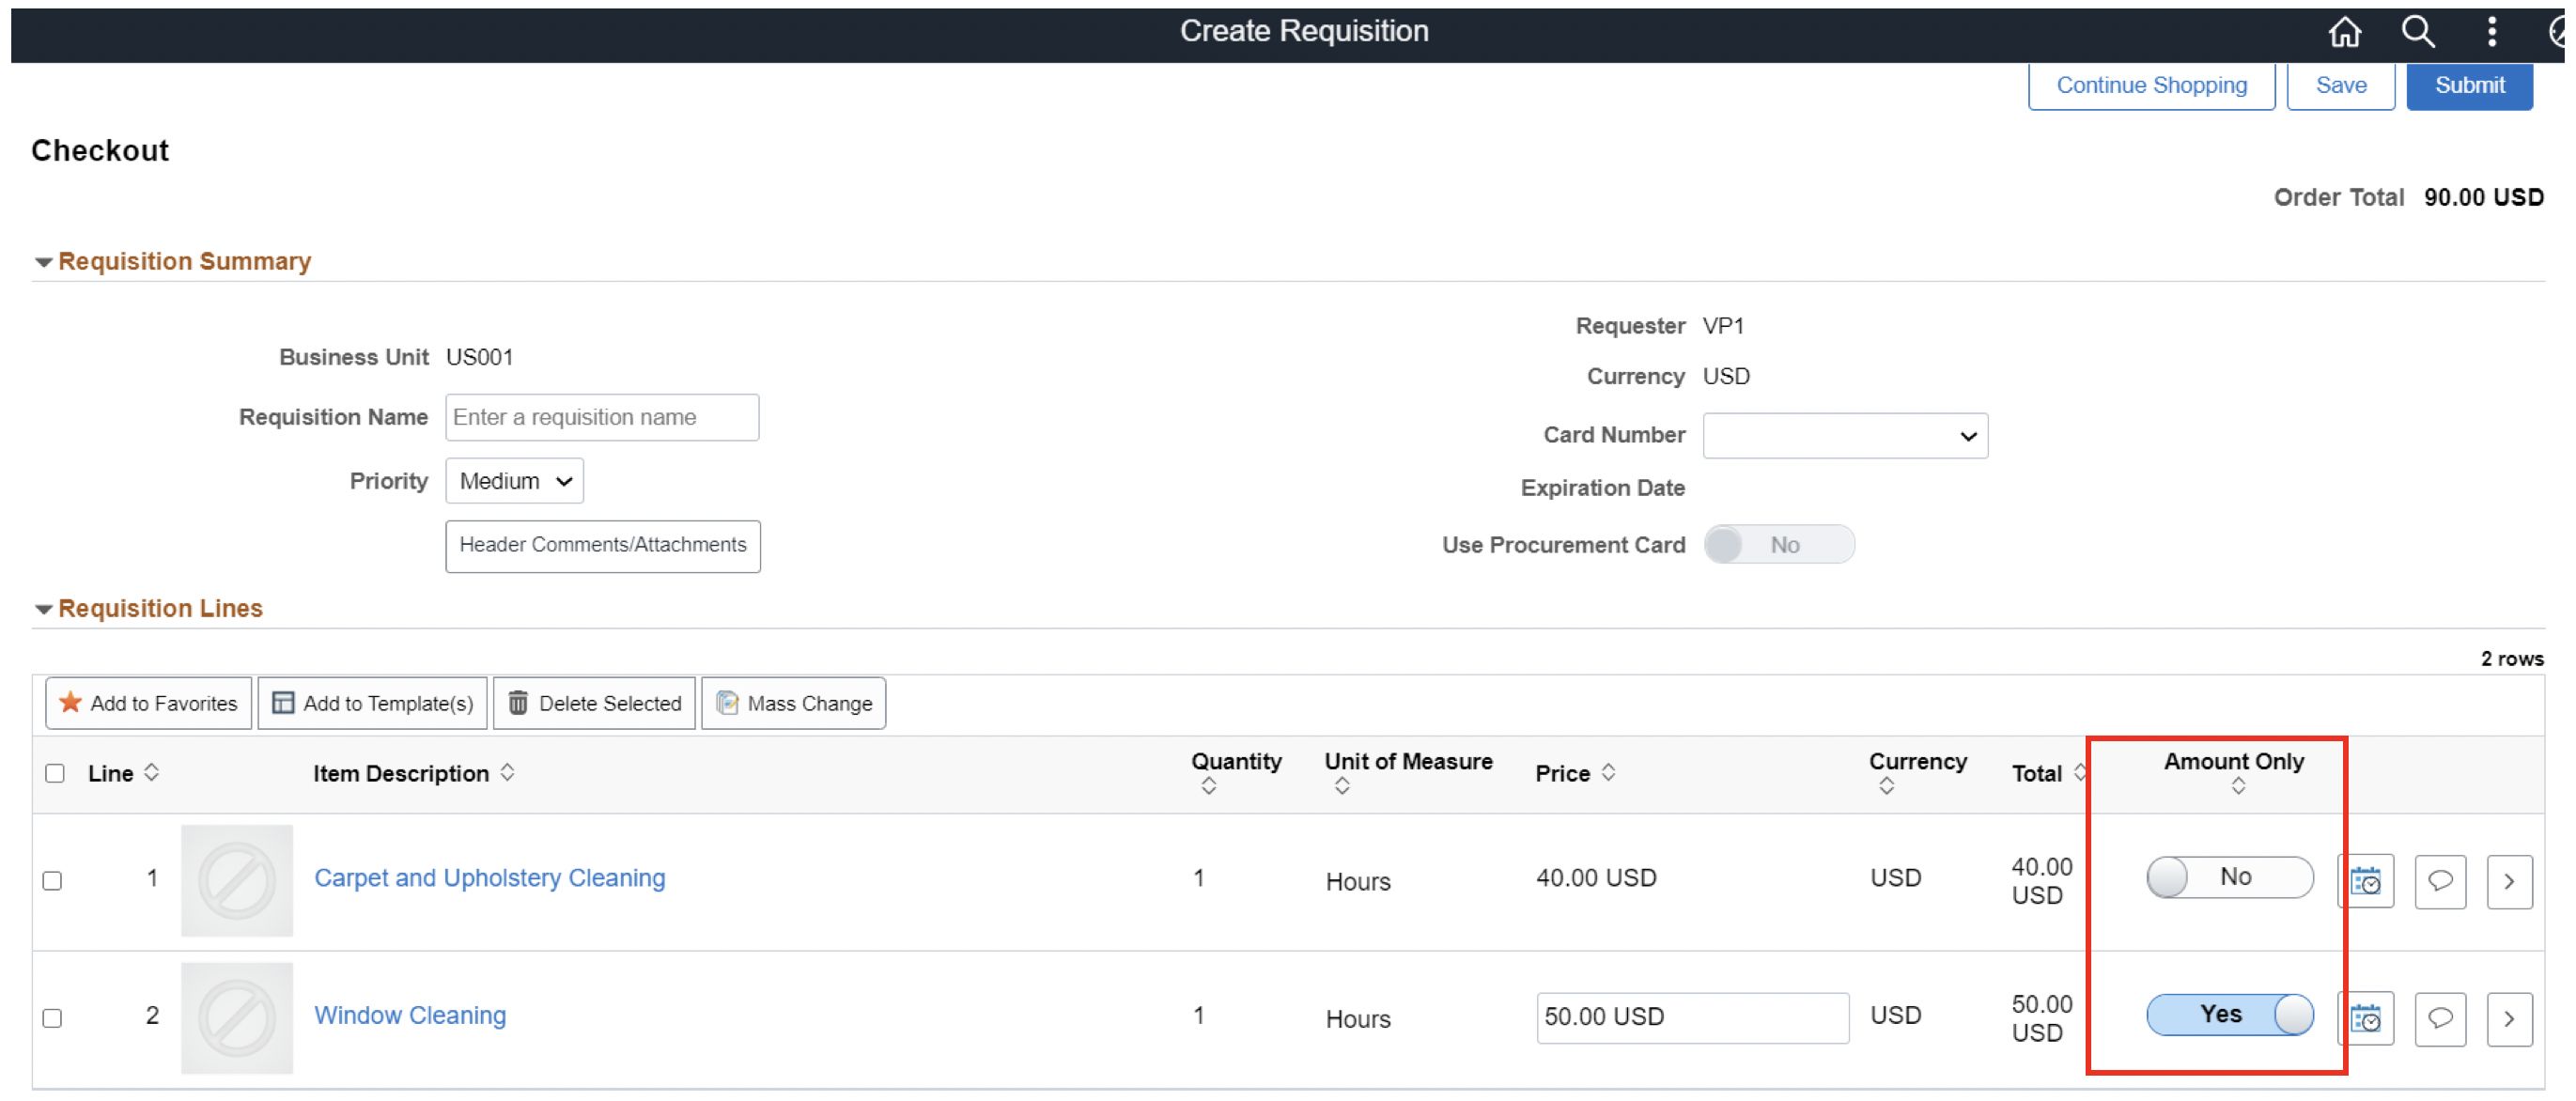Click Mass Change toolbar button

(794, 703)
